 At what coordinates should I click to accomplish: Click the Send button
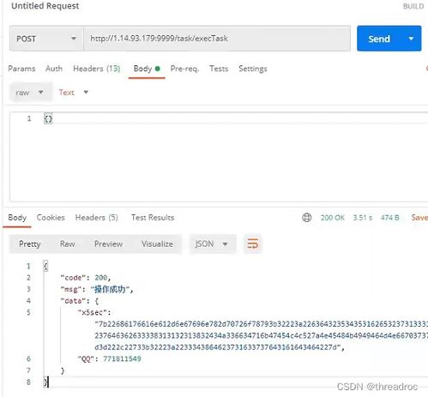coord(379,39)
